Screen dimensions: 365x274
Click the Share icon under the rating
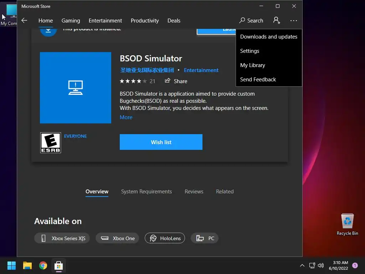click(168, 81)
